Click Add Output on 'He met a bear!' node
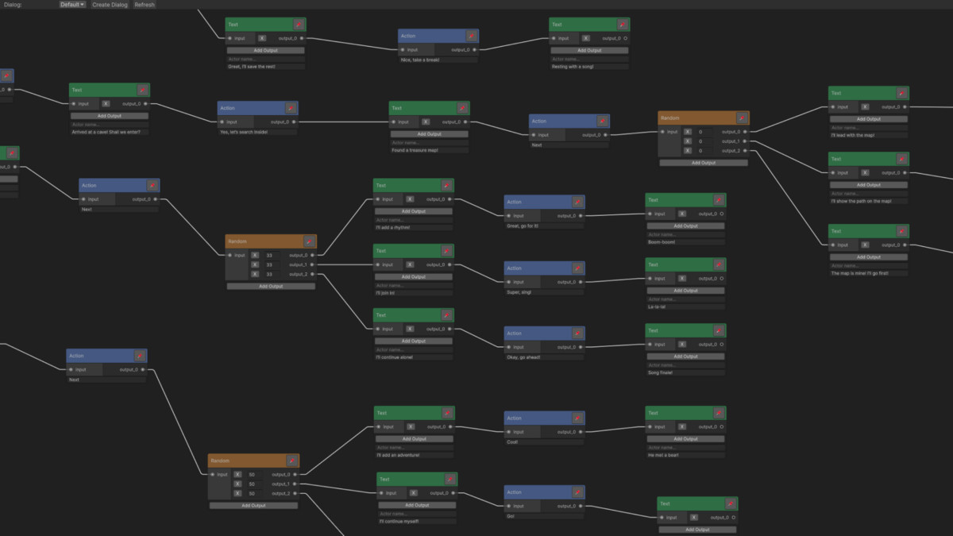953x536 pixels. pyautogui.click(x=685, y=438)
